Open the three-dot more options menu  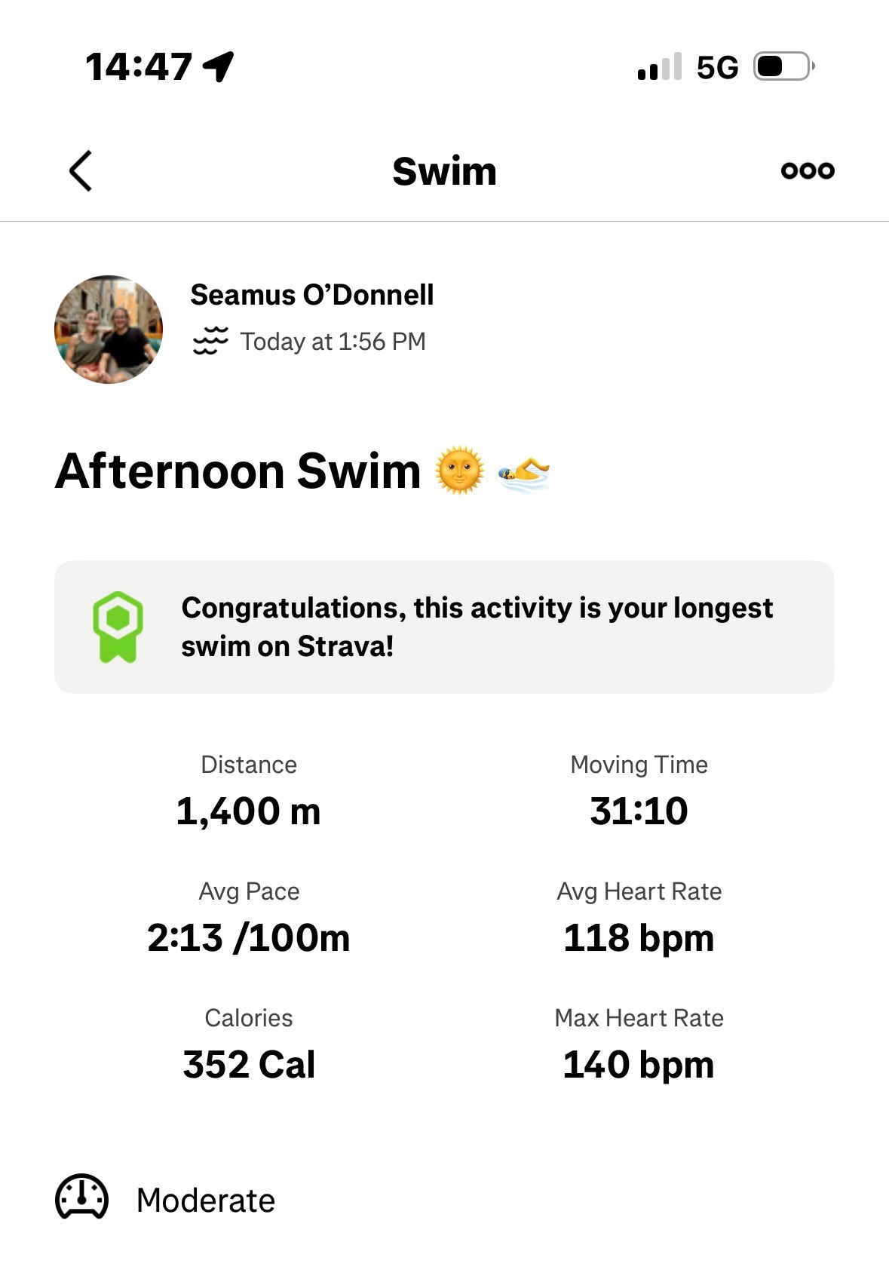808,171
